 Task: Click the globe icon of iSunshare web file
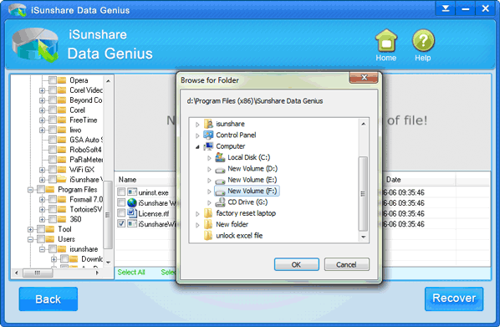[x=132, y=202]
